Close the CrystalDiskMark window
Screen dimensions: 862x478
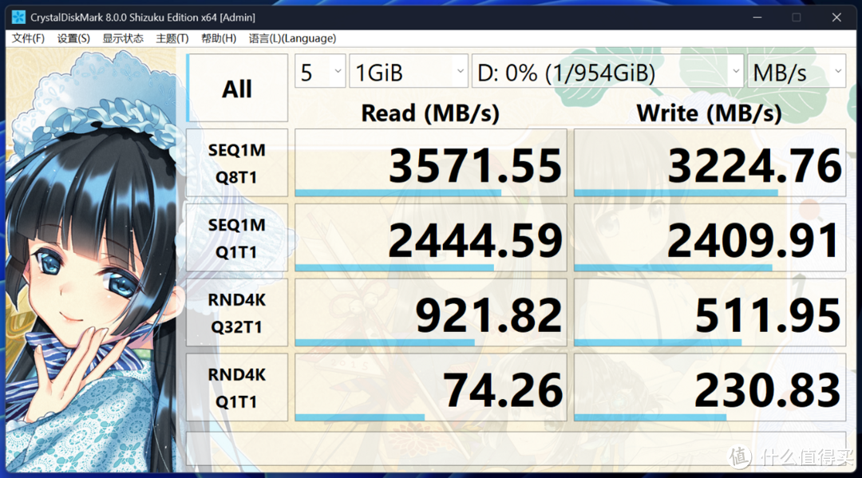(x=836, y=18)
